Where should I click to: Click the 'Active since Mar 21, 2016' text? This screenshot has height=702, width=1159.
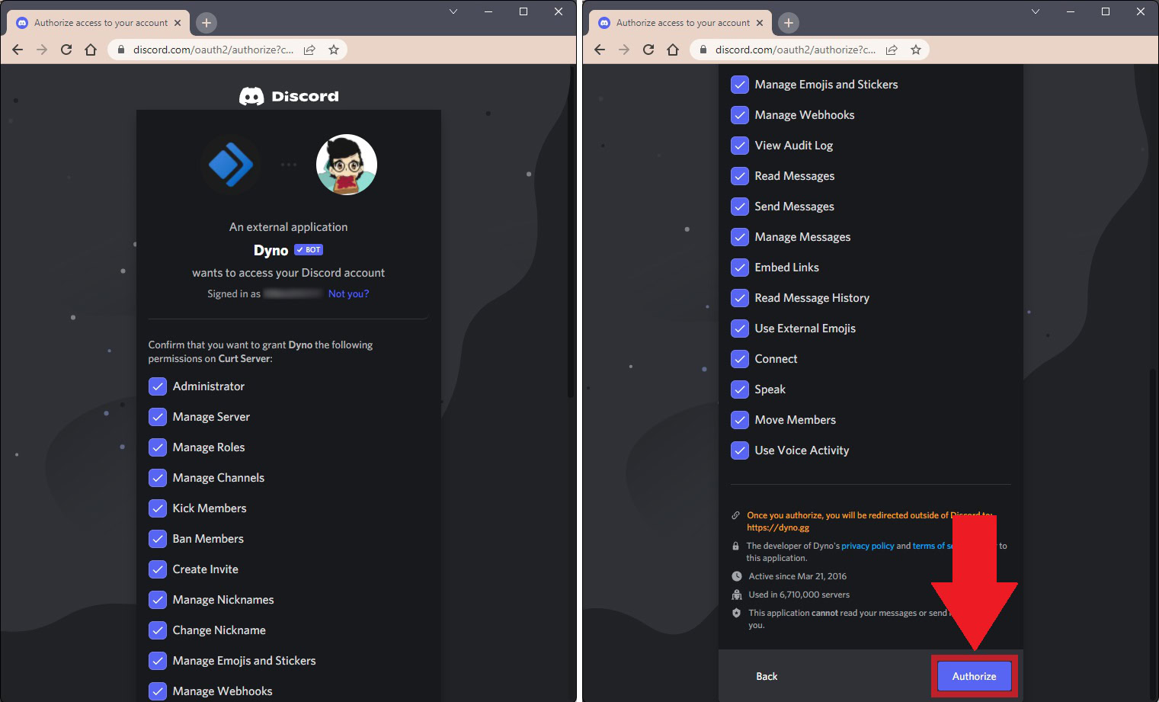[798, 576]
